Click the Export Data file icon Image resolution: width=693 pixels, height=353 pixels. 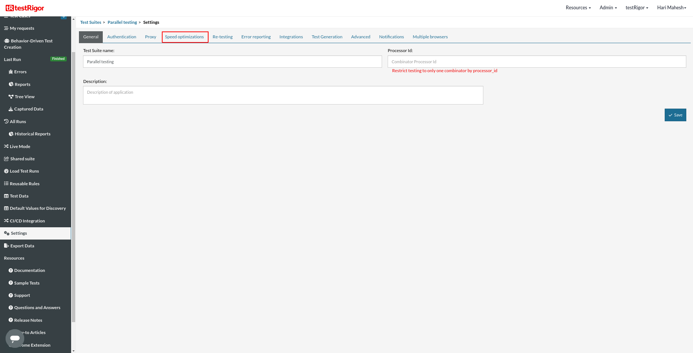(6, 246)
